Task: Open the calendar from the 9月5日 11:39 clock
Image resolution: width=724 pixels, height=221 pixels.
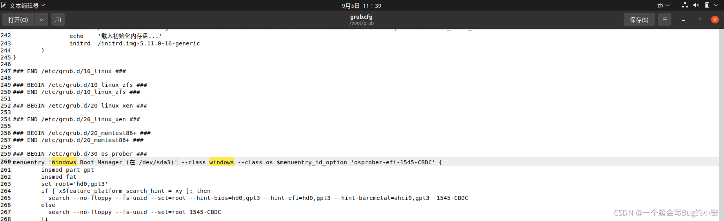Action: (x=361, y=5)
